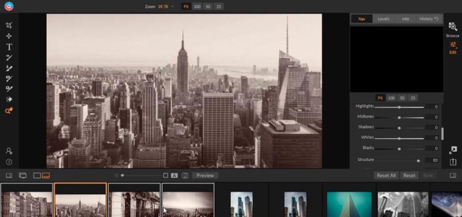Click the Midtones value field
This screenshot has height=217, width=462.
point(433,117)
